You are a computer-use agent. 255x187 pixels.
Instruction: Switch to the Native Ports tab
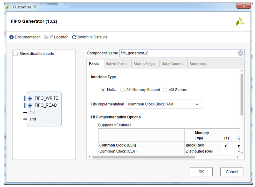point(116,64)
